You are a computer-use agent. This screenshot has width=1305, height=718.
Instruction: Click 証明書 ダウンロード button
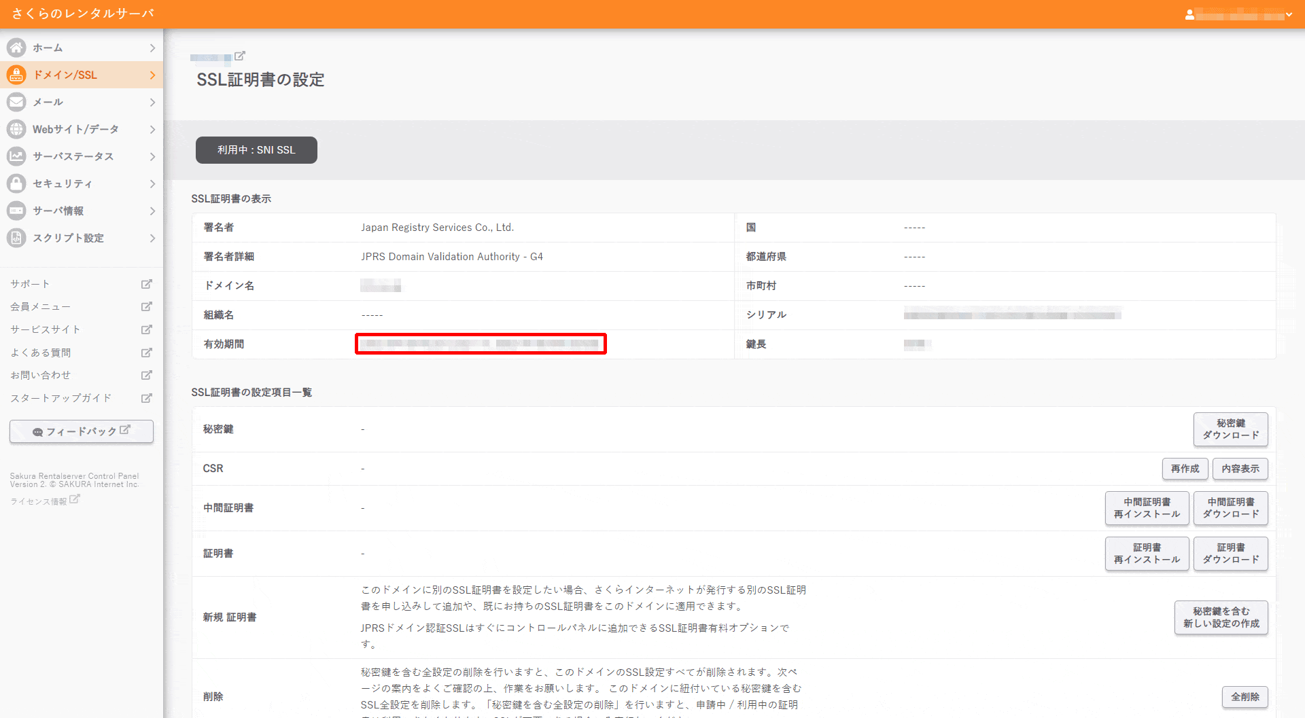pyautogui.click(x=1230, y=554)
